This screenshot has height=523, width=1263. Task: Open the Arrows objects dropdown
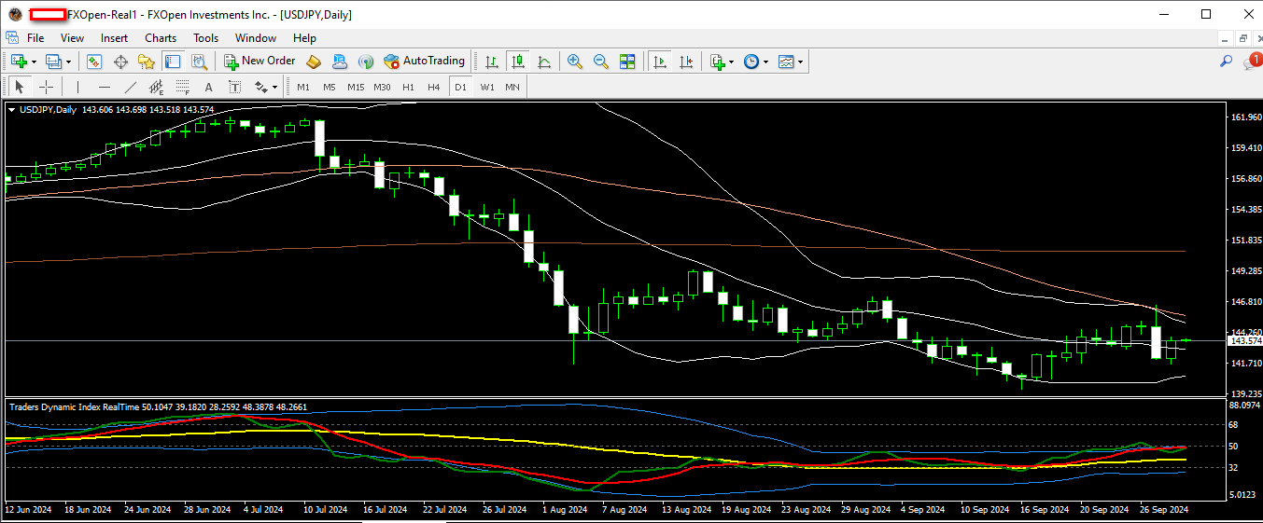pos(266,87)
